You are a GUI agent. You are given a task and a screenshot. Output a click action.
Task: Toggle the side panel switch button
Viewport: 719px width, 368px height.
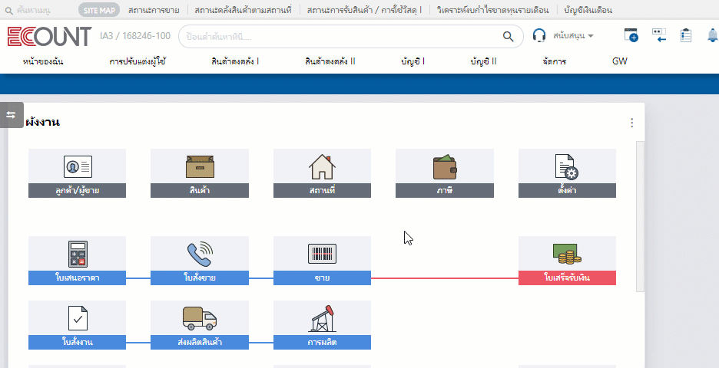(x=11, y=115)
